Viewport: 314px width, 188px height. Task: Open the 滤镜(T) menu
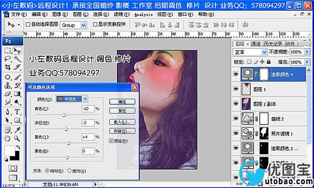(122, 14)
